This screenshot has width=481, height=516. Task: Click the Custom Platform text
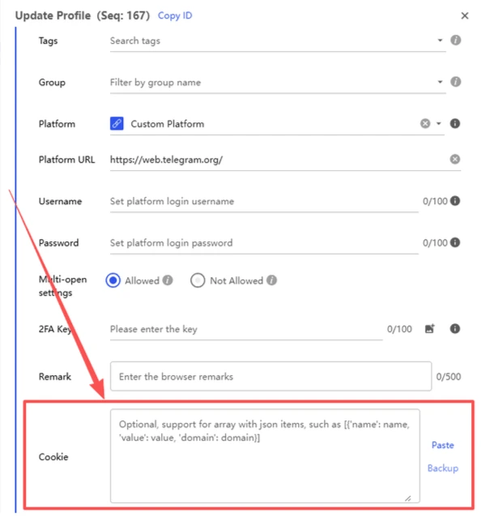(168, 124)
